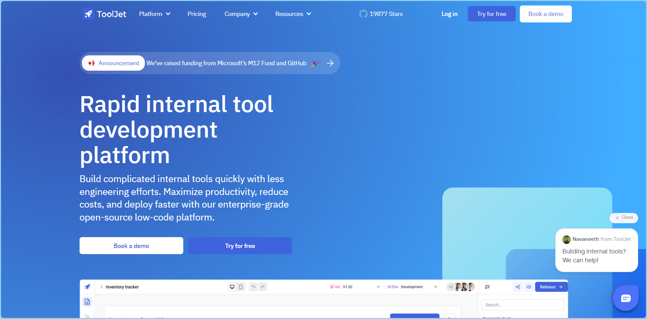This screenshot has width=647, height=319.
Task: Open the pages panel icon in the left sidebar
Action: coord(87,301)
